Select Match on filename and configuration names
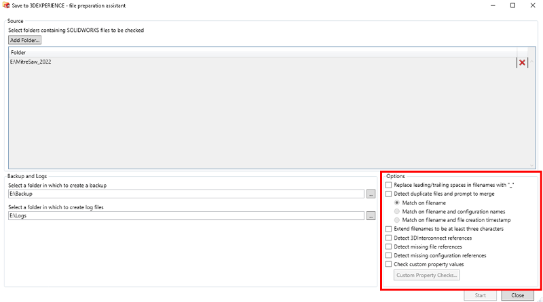 point(397,211)
